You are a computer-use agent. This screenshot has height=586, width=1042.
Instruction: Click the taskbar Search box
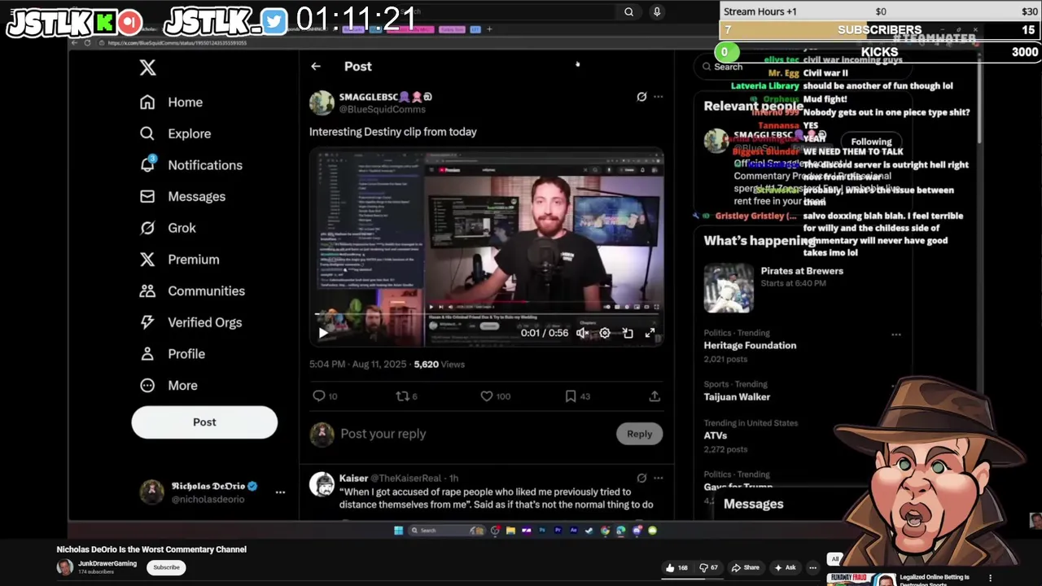point(446,531)
